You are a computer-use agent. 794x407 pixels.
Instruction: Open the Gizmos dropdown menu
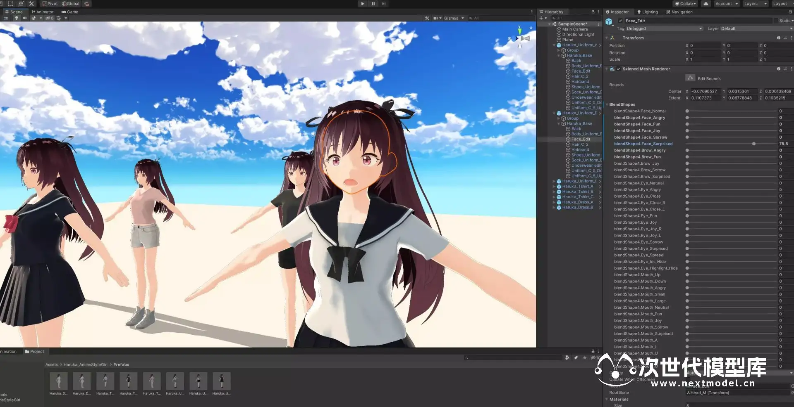click(x=454, y=18)
